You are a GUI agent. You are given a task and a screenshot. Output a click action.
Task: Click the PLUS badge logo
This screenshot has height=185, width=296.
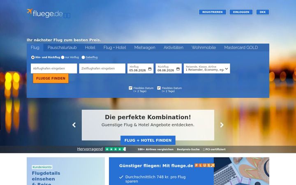(x=205, y=166)
